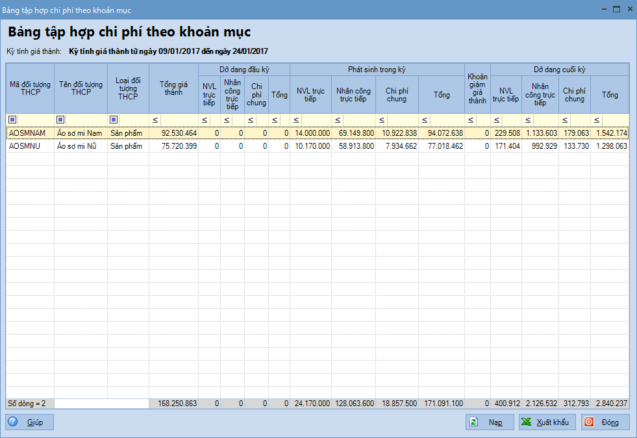Viewport: 637px width, 438px height.
Task: Maximize the Bảng tập hợp chi phí window
Action: pos(616,10)
